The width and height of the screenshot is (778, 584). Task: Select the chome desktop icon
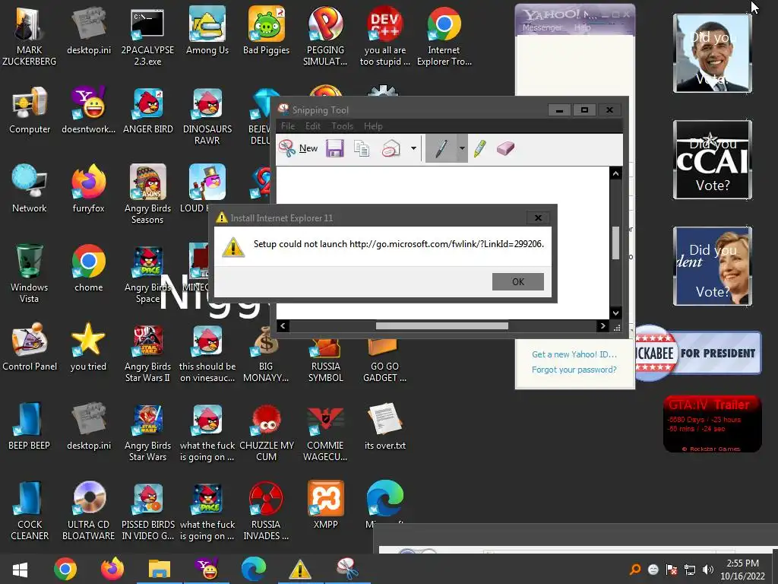tap(88, 268)
